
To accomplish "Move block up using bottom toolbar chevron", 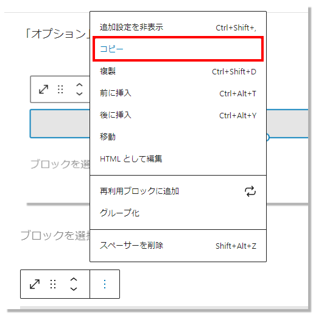I will point(74,279).
